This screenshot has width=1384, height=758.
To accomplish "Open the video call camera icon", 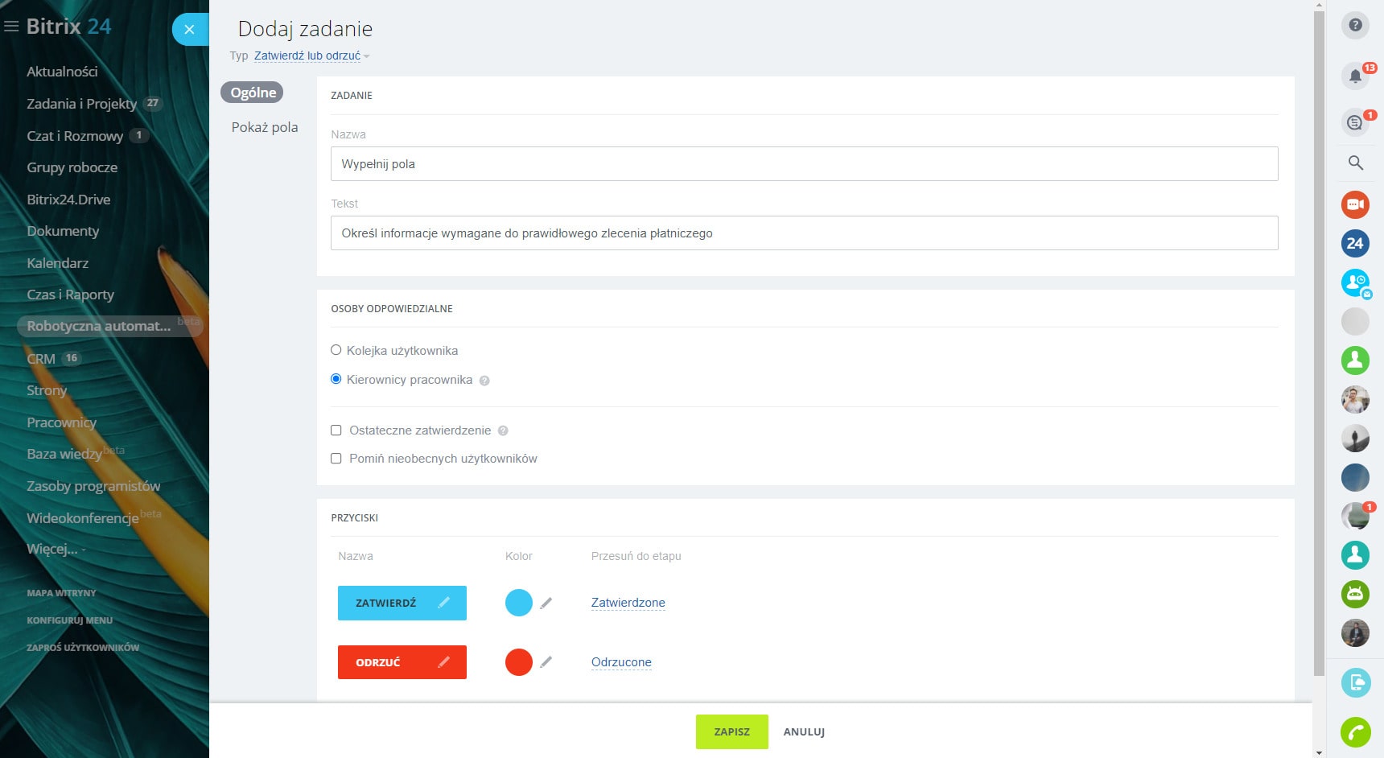I will [x=1355, y=204].
